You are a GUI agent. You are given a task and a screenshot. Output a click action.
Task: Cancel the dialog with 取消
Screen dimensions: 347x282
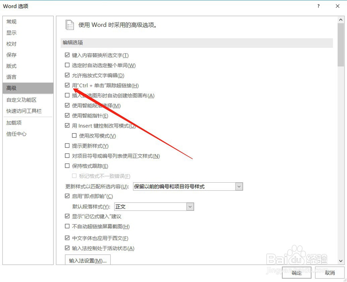[x=330, y=273]
